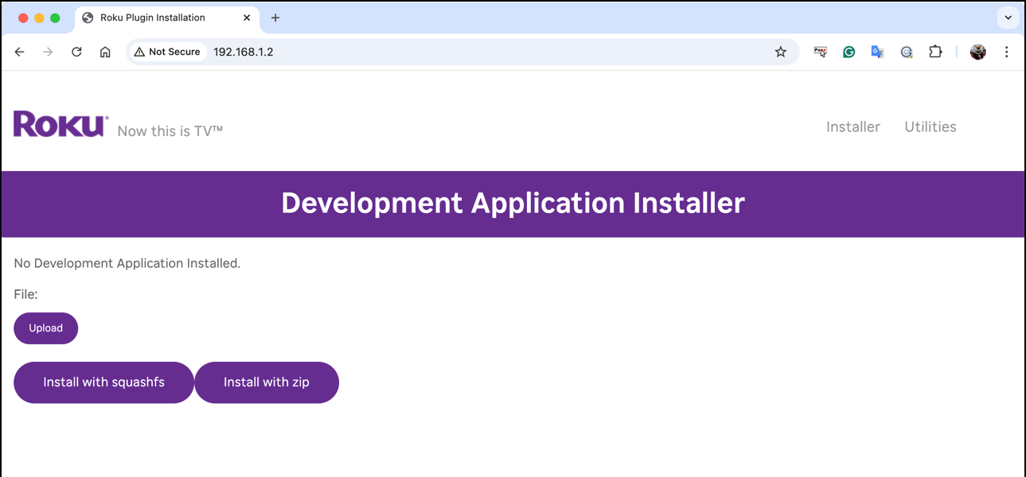Open the Grammarly extension

pos(848,52)
